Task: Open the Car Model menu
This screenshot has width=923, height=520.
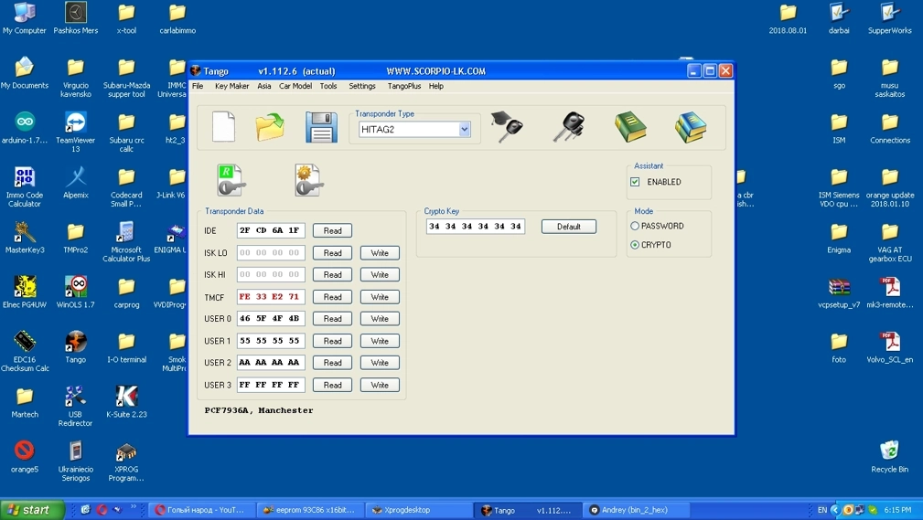Action: pos(295,86)
